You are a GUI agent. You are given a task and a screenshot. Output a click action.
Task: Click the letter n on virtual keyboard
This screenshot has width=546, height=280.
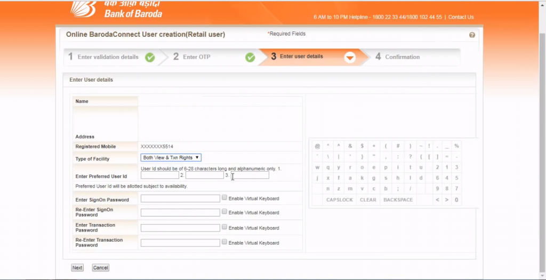coord(328,189)
